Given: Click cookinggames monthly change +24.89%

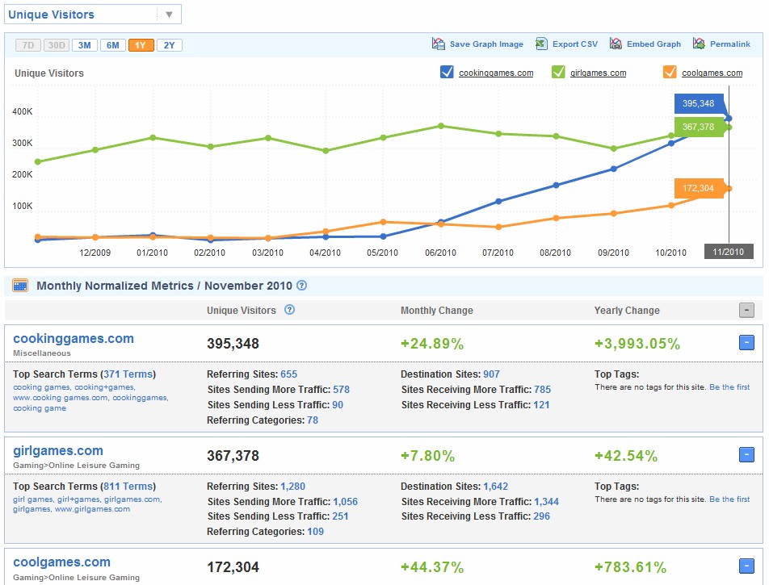Looking at the screenshot, I should 432,344.
